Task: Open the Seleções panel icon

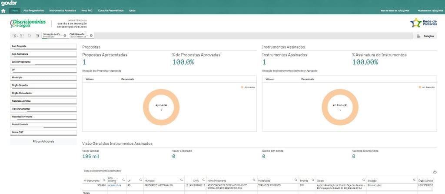Action: [x=418, y=36]
